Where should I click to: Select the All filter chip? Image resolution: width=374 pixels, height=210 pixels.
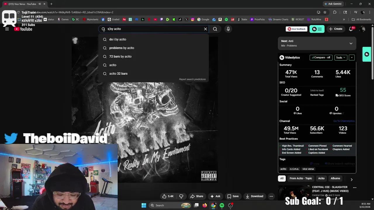tap(282, 178)
